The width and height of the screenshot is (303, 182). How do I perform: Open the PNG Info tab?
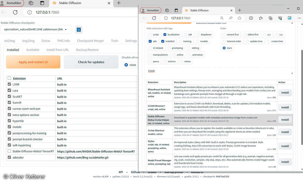pos(63,41)
